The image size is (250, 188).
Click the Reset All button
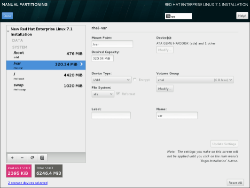click(x=235, y=182)
